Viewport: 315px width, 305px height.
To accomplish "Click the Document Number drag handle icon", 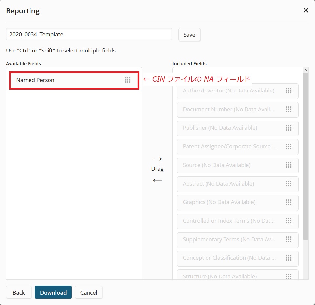I will coord(289,110).
